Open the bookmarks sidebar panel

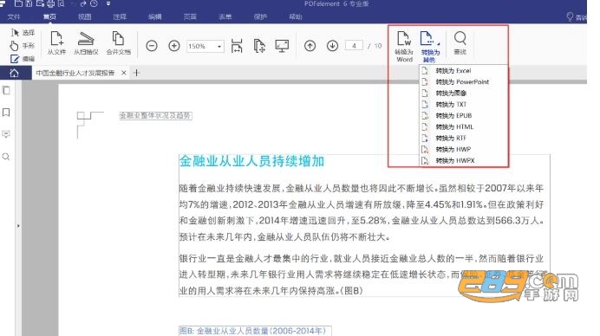point(6,113)
